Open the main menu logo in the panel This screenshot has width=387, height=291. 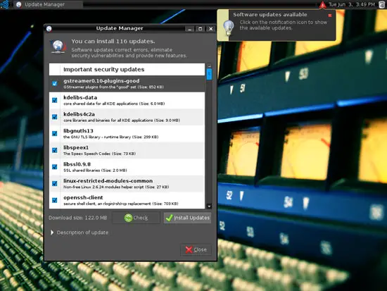[5, 4]
